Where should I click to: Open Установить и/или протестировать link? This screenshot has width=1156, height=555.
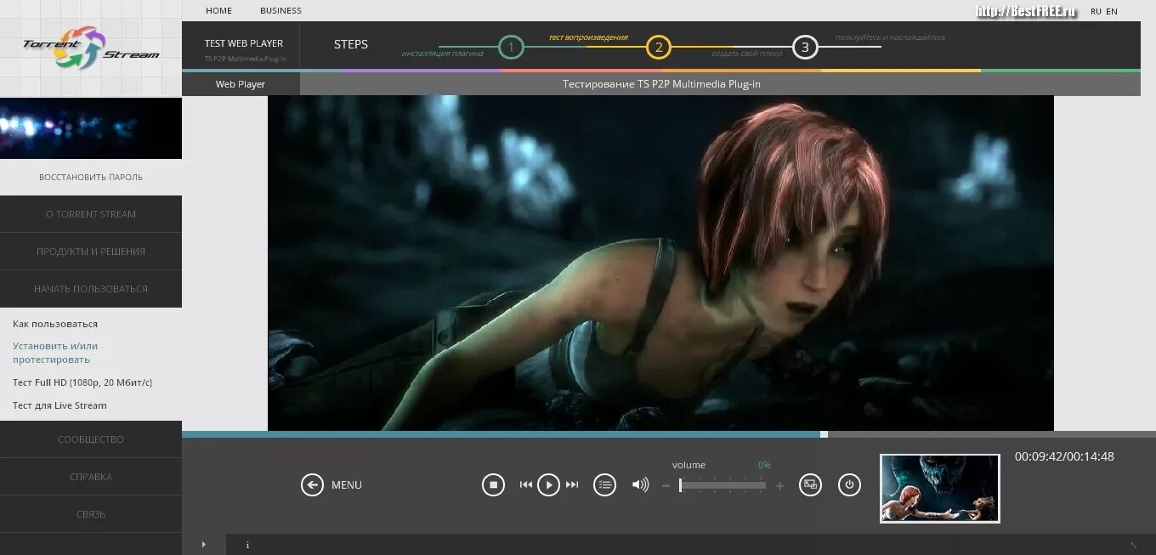55,353
